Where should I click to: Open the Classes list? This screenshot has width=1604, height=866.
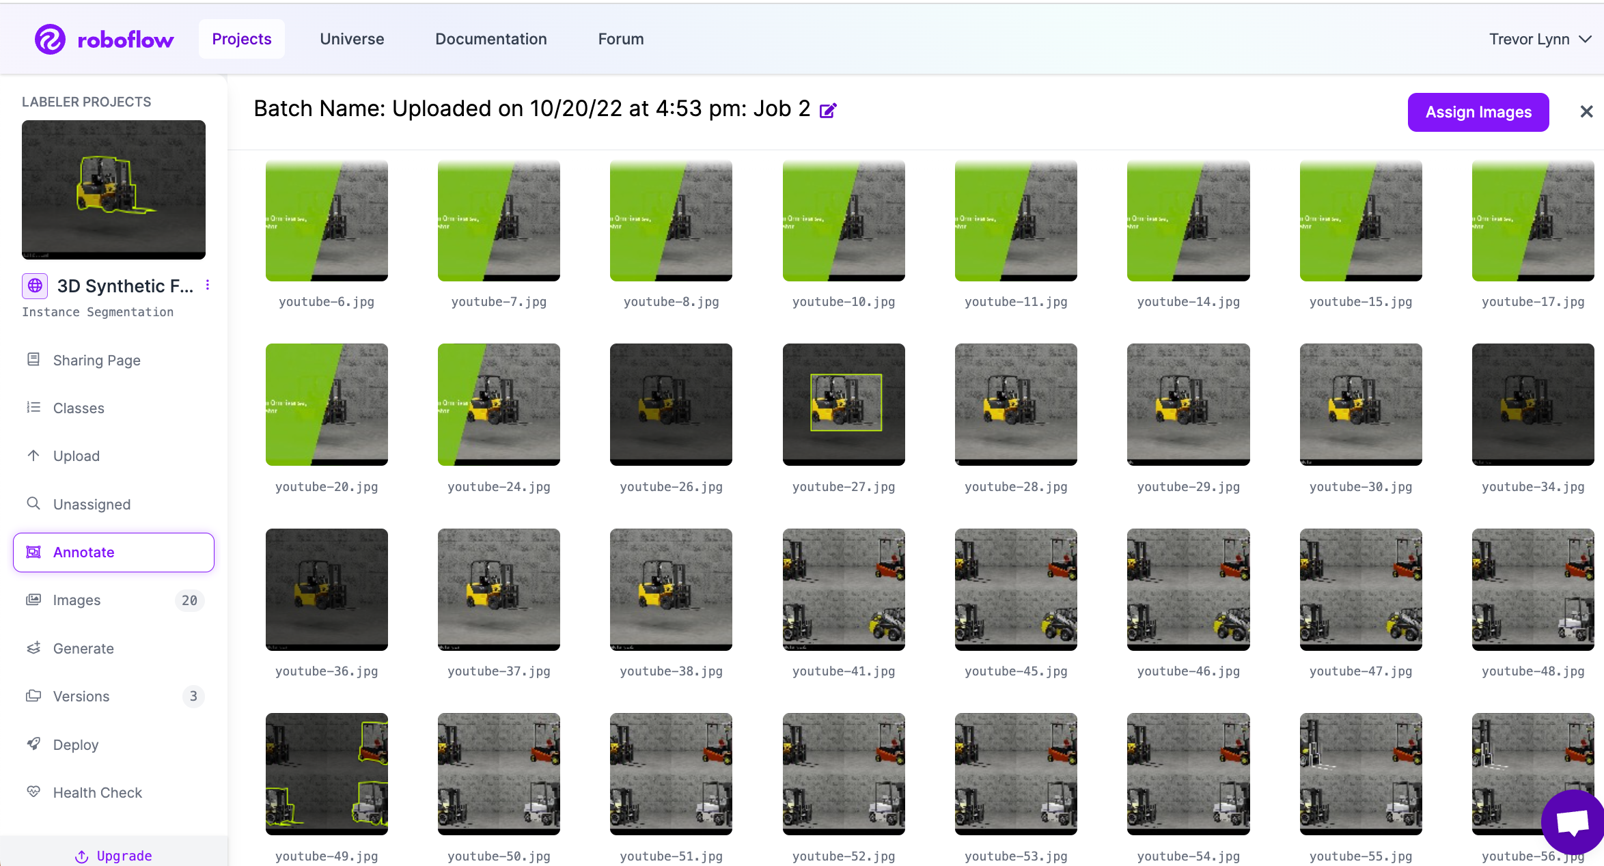point(78,408)
